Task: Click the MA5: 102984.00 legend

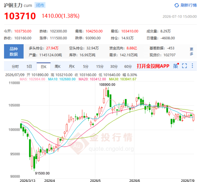Action: (x=32, y=79)
